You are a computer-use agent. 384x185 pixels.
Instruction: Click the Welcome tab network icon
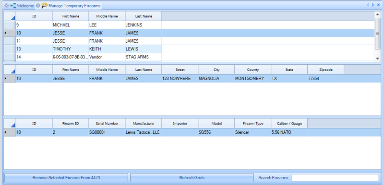13,5
